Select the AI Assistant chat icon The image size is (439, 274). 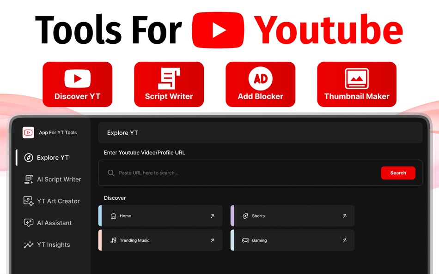(29, 223)
